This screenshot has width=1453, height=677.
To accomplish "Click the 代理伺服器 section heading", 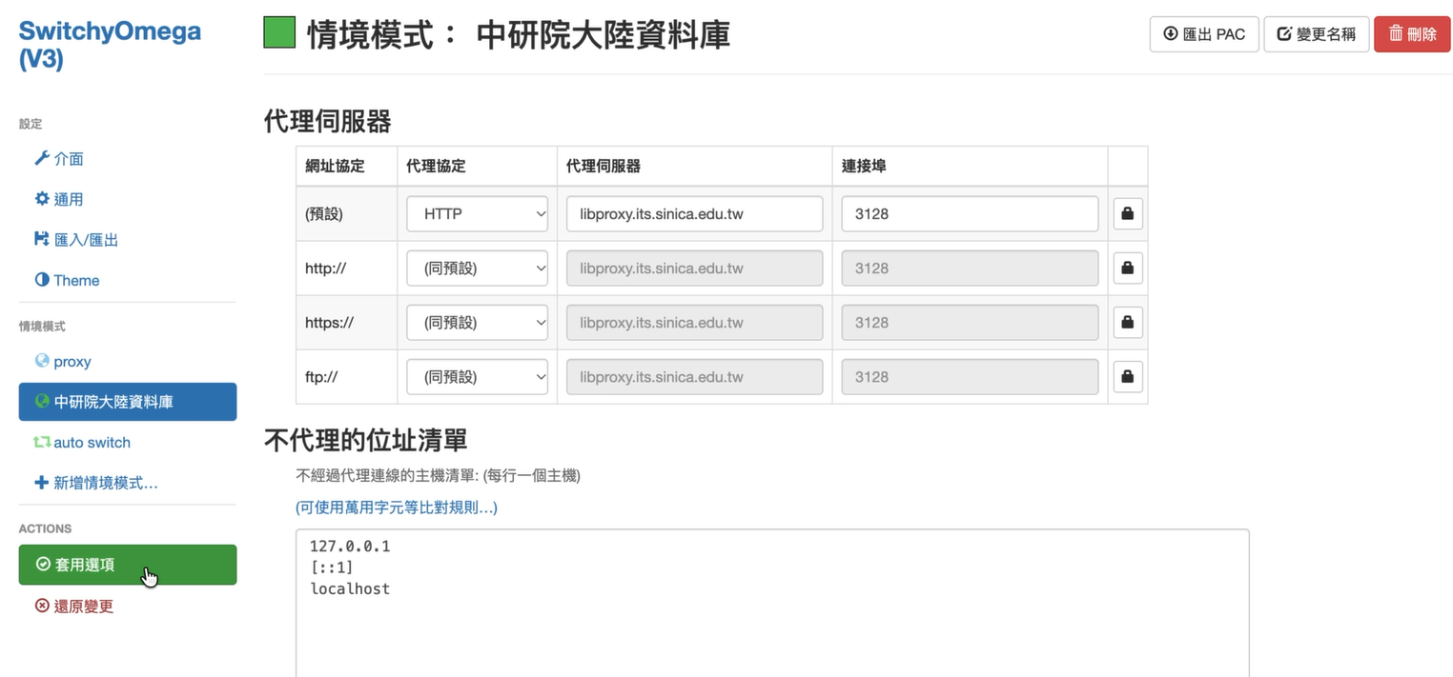I will click(x=328, y=121).
